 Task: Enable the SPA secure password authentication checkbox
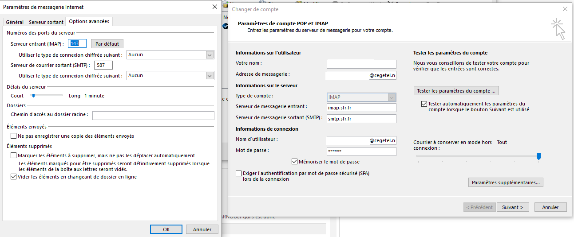click(x=239, y=174)
